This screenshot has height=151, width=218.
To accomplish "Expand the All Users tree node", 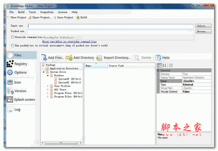I will tap(48, 90).
